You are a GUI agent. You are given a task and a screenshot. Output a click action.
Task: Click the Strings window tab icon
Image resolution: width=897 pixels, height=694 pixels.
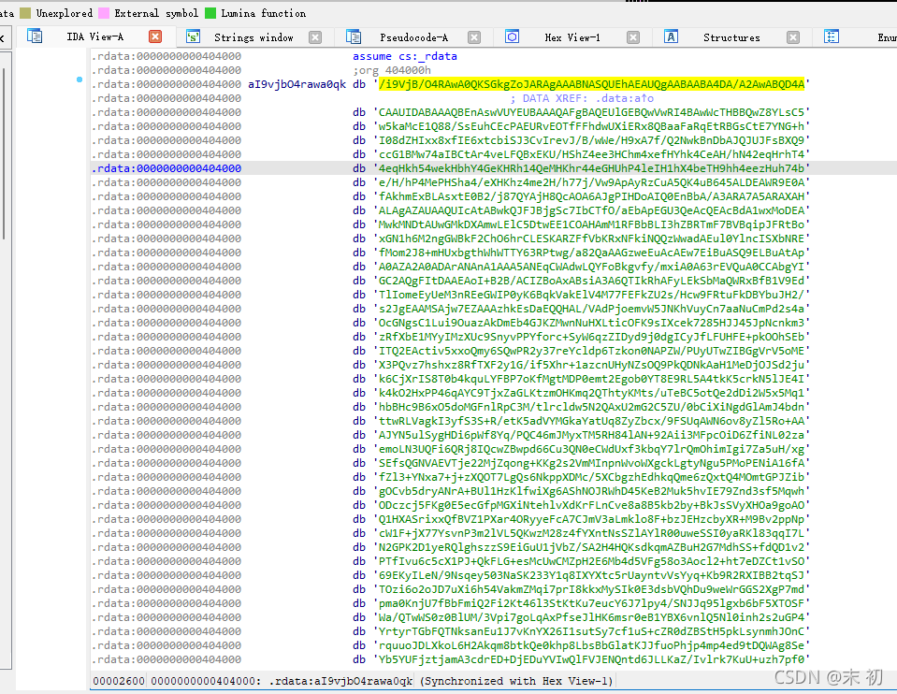tap(193, 36)
